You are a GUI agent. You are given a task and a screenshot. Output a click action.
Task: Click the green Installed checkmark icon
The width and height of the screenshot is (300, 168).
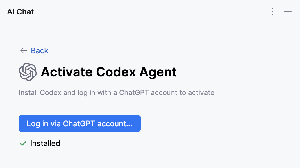click(23, 143)
